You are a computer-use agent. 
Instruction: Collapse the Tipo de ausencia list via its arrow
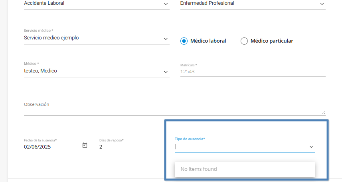tap(311, 147)
